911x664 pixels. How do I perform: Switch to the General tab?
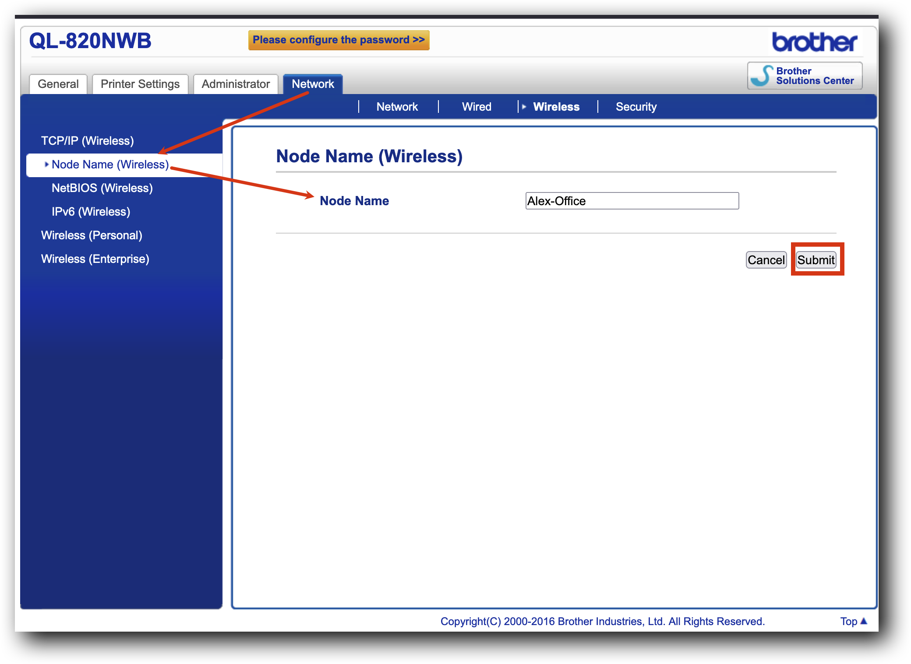[x=58, y=84]
